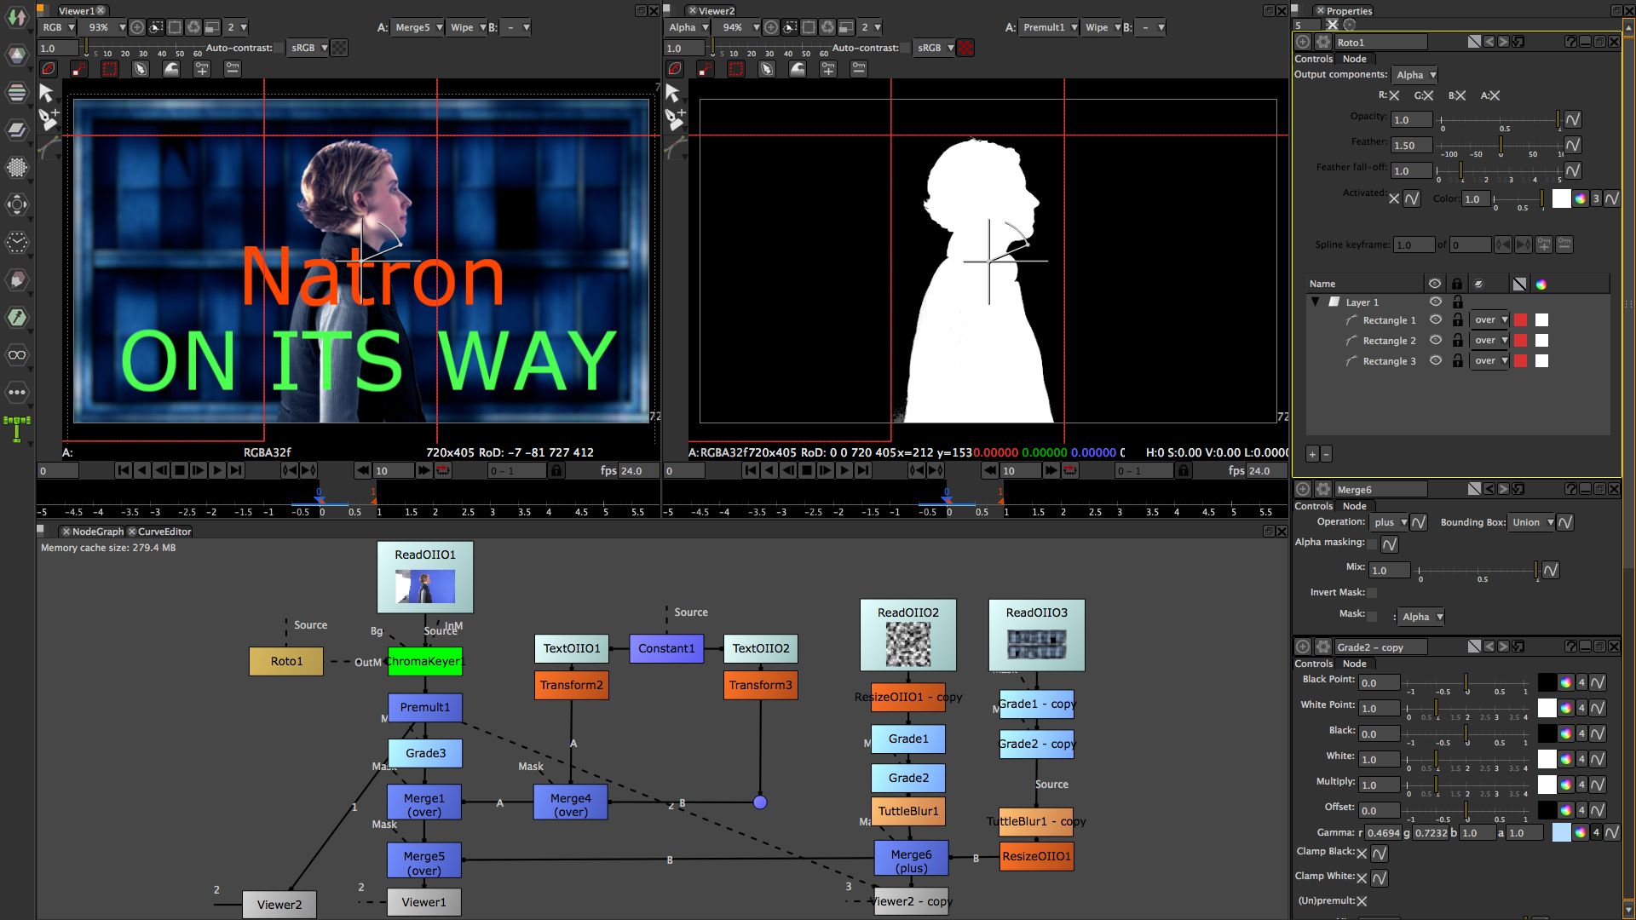Image resolution: width=1636 pixels, height=920 pixels.
Task: Open the Node tab of Roto1
Action: point(1354,59)
